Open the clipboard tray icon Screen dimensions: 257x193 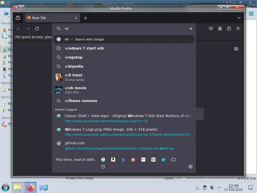pos(205,187)
